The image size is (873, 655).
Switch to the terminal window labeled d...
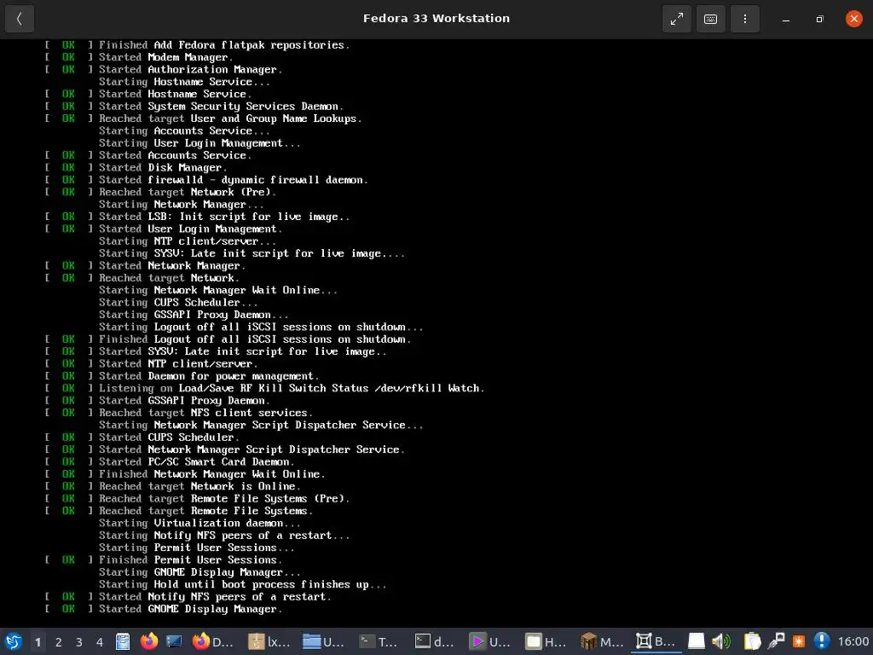(x=436, y=641)
